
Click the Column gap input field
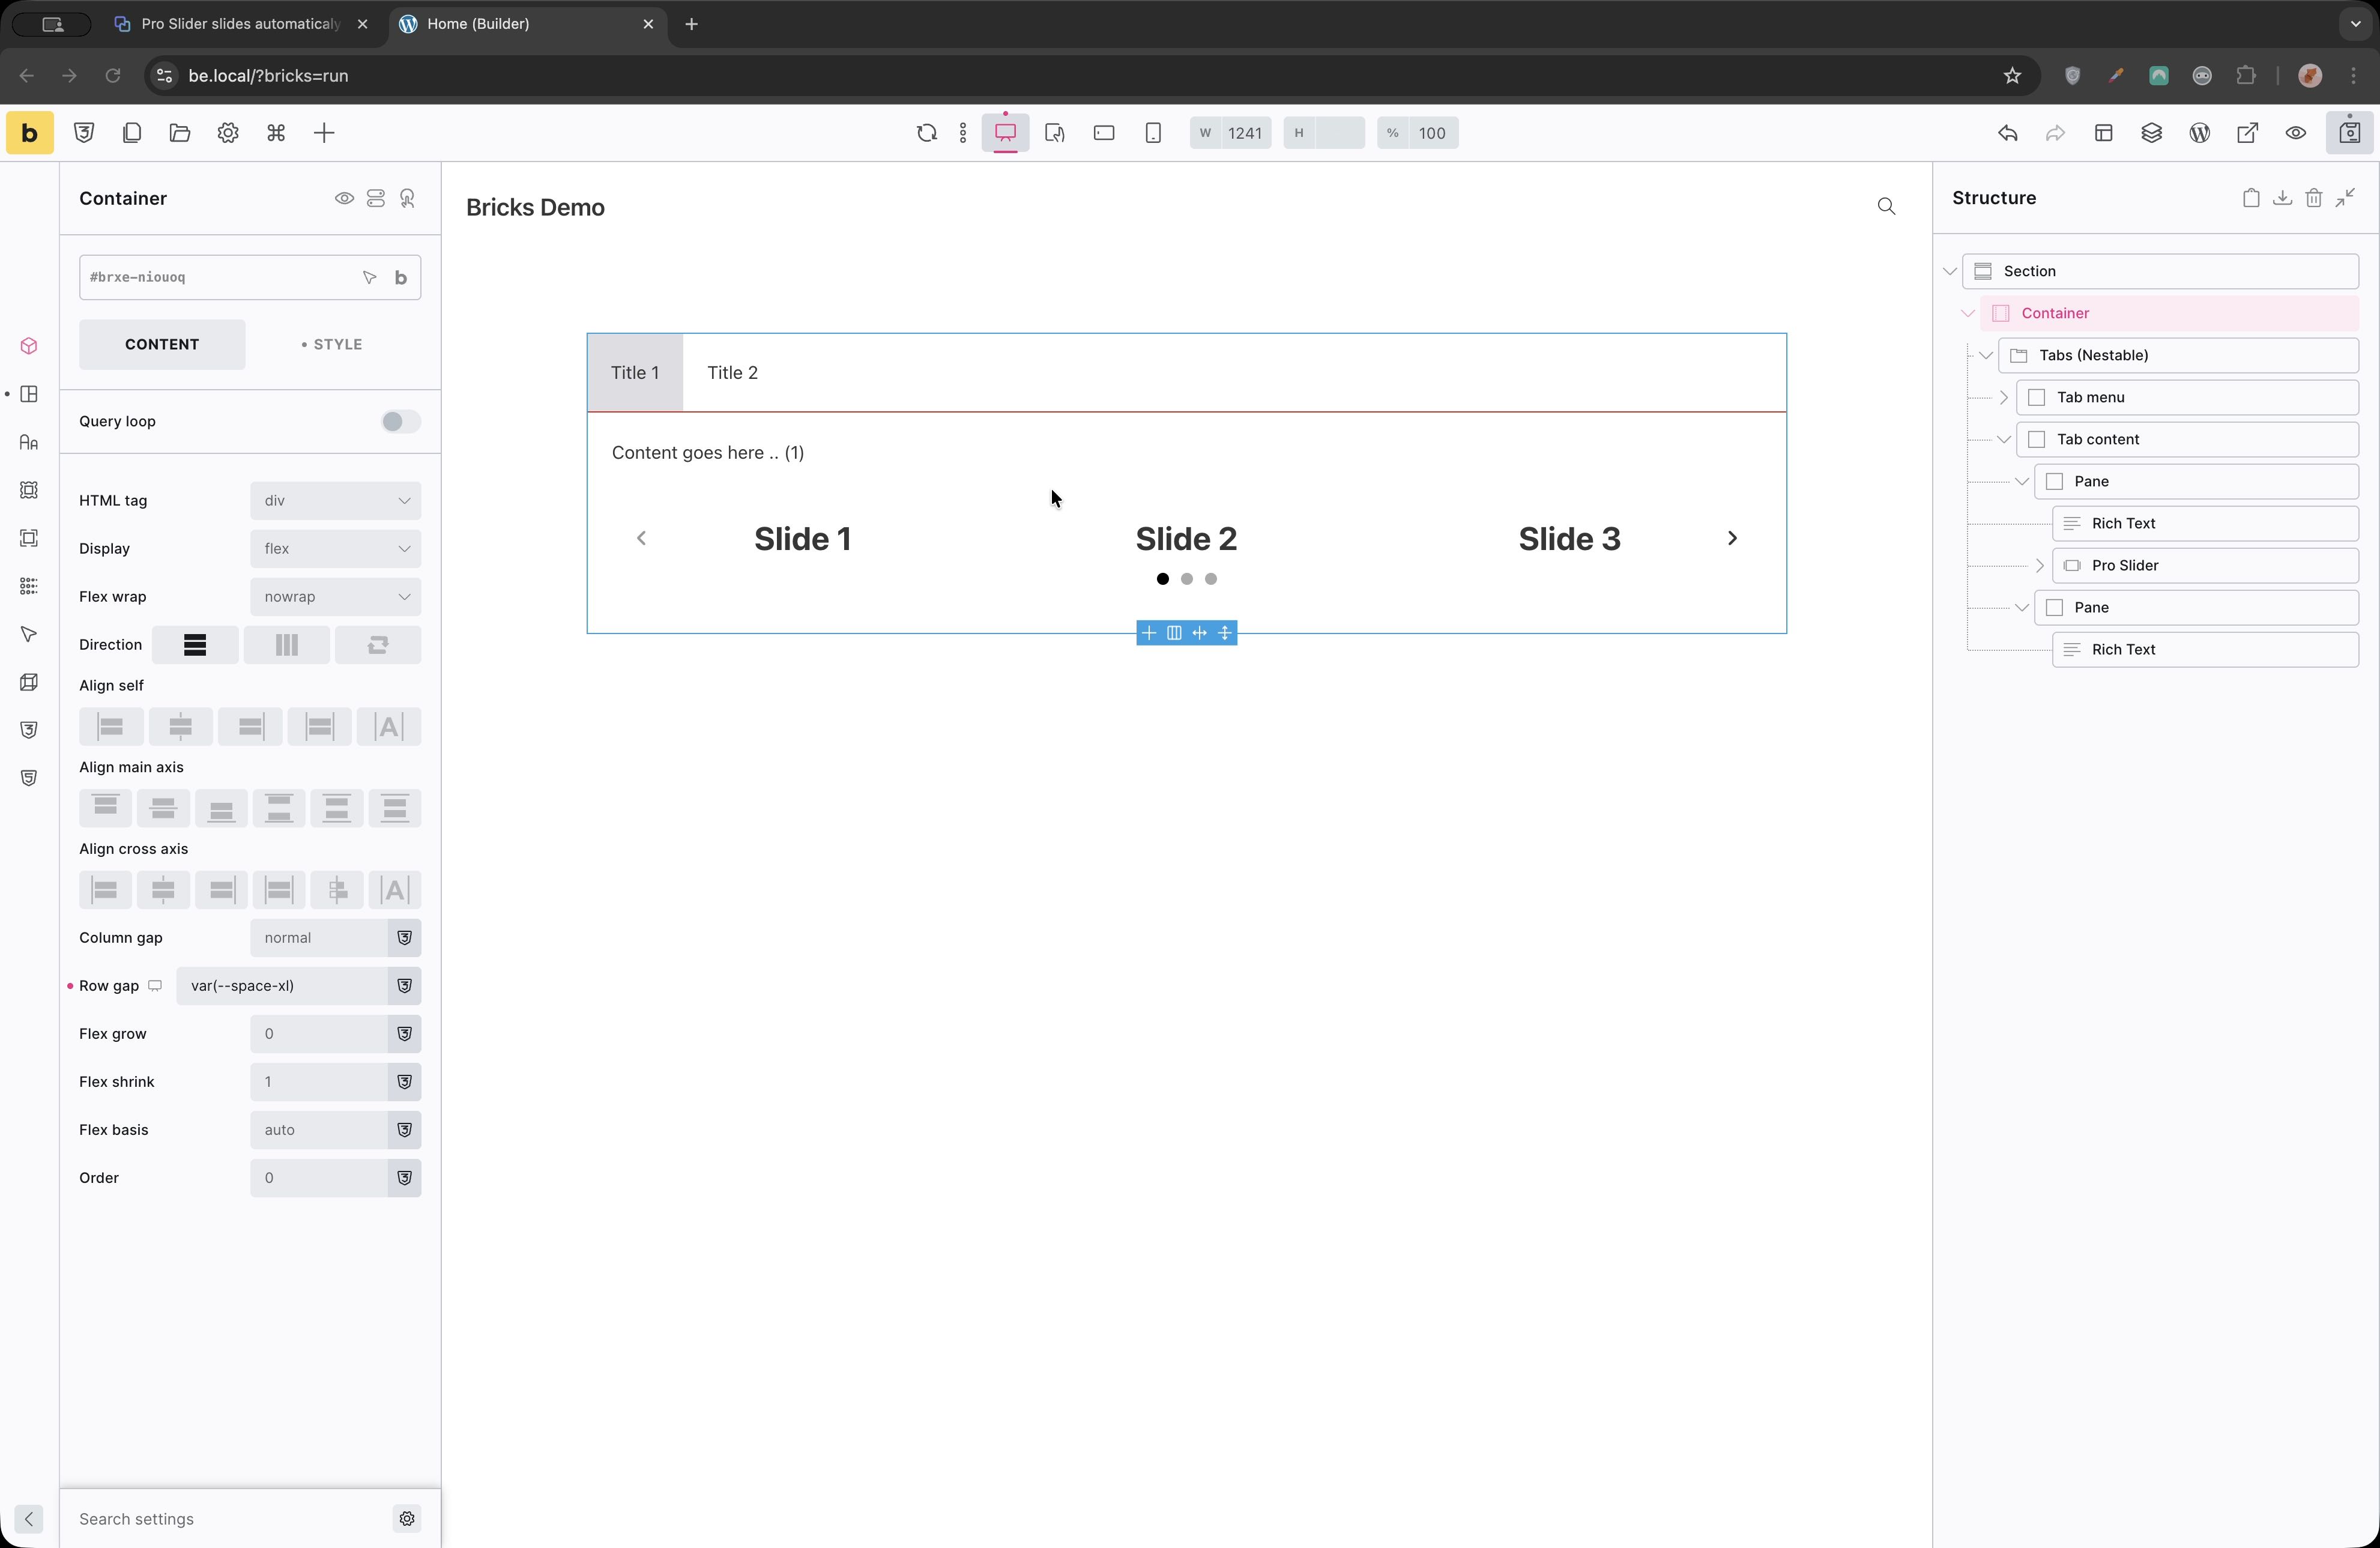tap(319, 938)
